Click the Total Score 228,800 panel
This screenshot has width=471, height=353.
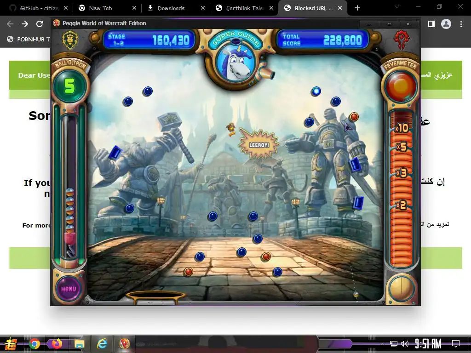tap(322, 40)
